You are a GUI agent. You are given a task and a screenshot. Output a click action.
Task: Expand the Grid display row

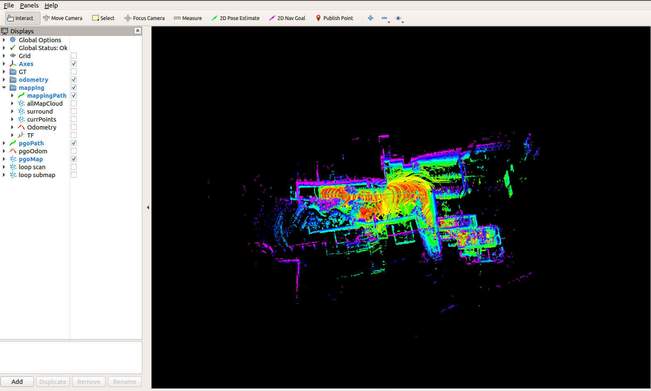4,56
